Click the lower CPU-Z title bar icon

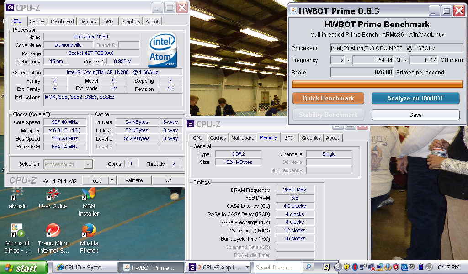(191, 124)
